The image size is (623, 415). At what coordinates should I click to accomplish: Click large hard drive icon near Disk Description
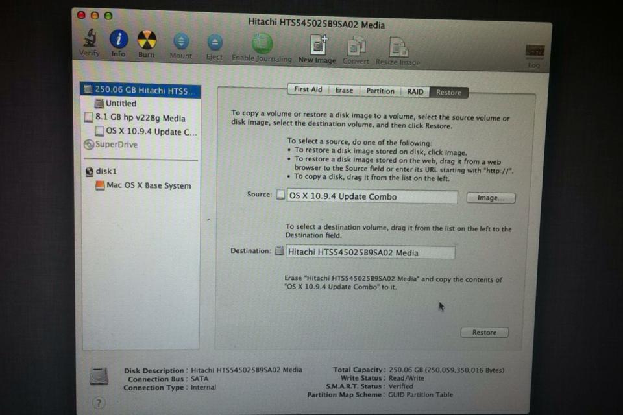coord(99,376)
